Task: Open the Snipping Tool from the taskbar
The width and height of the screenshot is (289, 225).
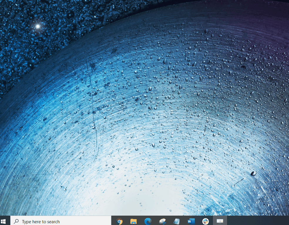Action: (162, 221)
